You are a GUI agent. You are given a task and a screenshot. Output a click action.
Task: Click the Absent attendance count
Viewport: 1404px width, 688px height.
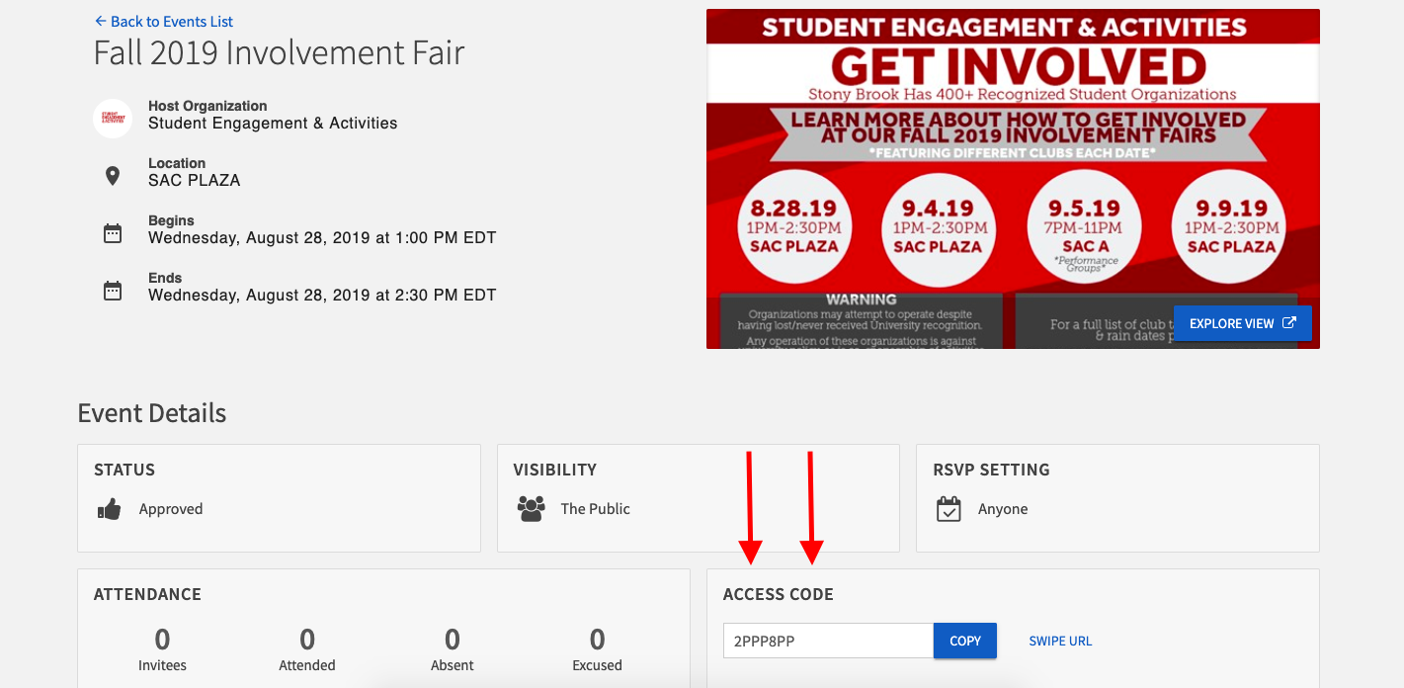click(453, 640)
